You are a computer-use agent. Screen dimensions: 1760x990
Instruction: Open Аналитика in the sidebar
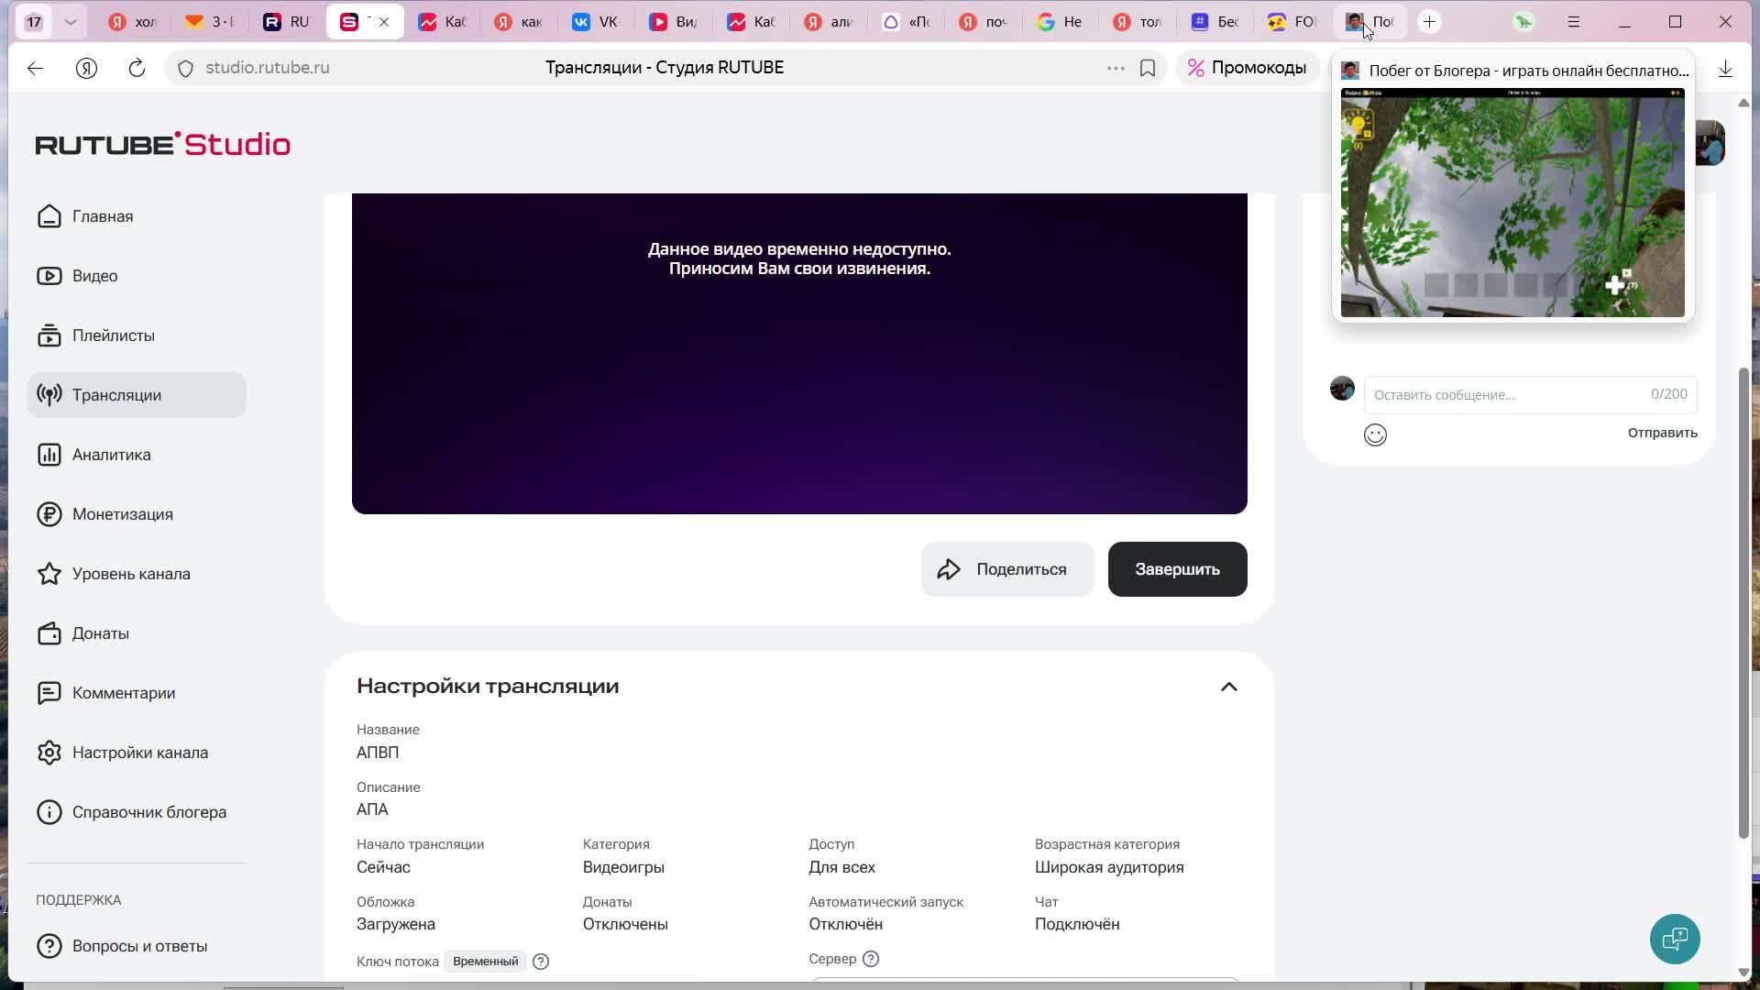point(111,455)
